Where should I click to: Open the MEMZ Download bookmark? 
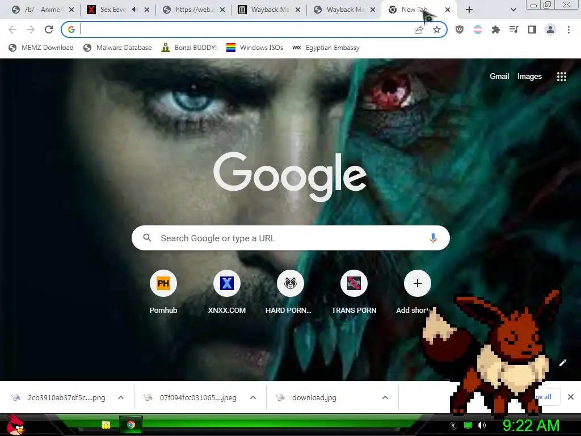pos(41,48)
